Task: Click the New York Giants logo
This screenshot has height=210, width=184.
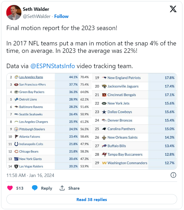Action: tap(16, 159)
